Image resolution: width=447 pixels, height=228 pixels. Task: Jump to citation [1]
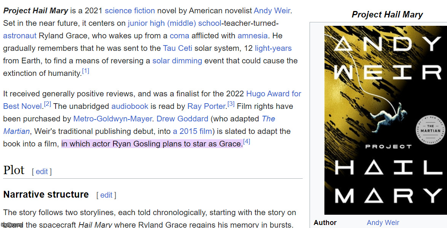click(86, 71)
